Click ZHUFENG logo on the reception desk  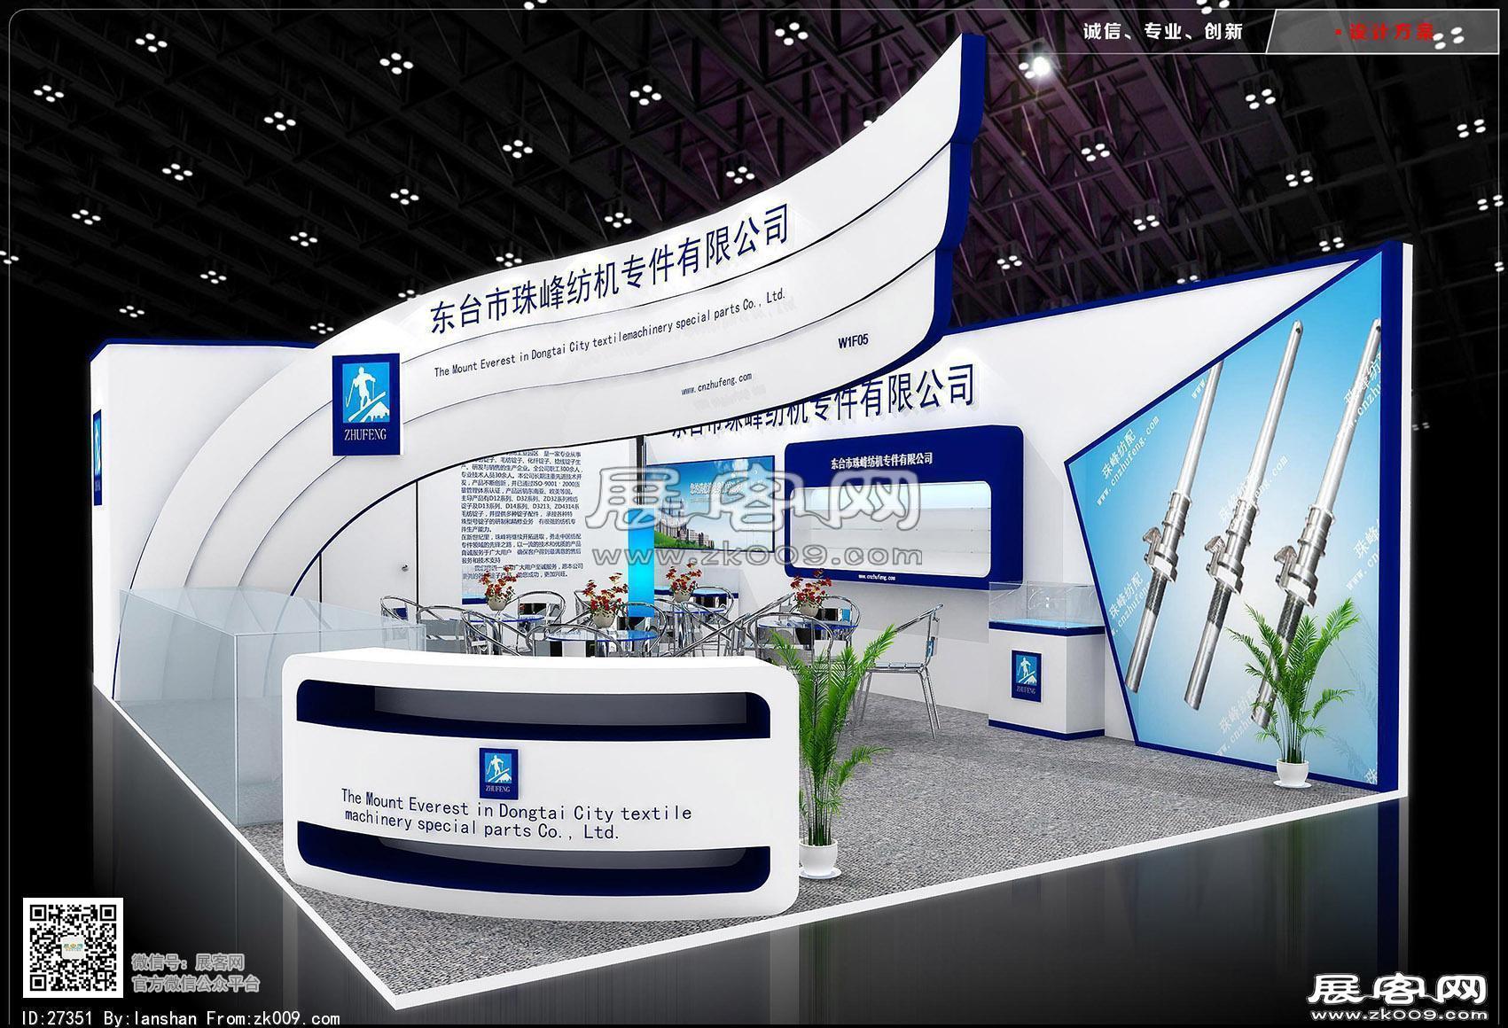pos(498,772)
